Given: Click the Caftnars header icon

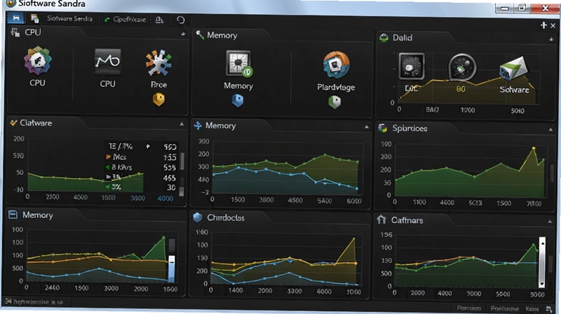Looking at the screenshot, I should click(381, 220).
